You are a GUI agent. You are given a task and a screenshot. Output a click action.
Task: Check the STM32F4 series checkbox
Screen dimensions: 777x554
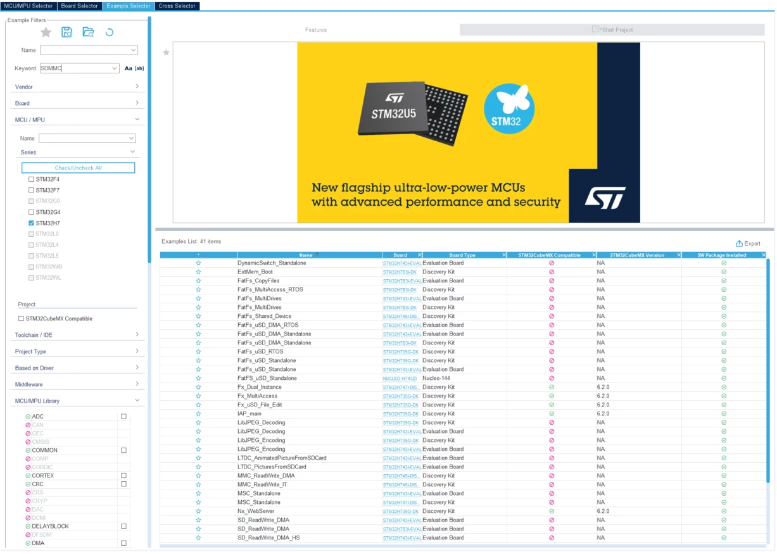click(x=31, y=179)
